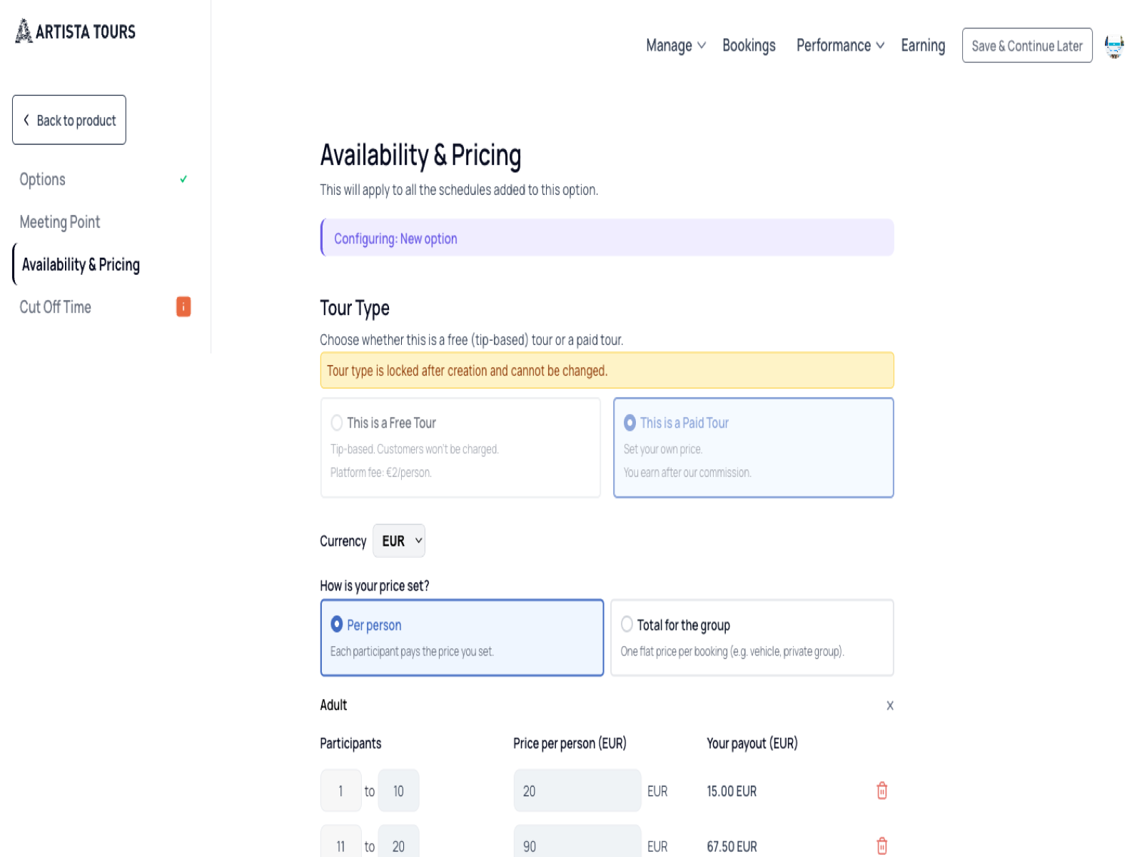Open the user avatar profile icon
This screenshot has height=857, width=1142.
coord(1114,46)
